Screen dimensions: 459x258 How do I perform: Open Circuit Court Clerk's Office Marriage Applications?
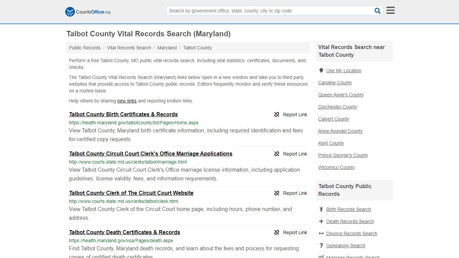151,154
